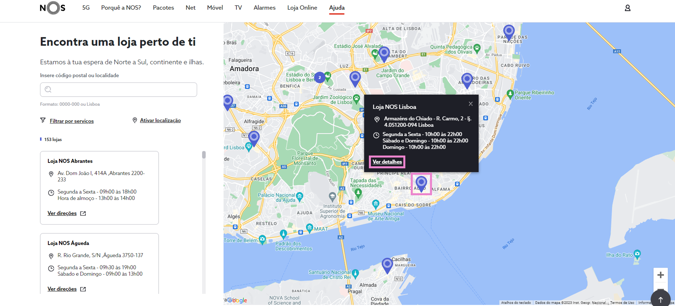Select the store pin near Alfragide

tap(254, 138)
